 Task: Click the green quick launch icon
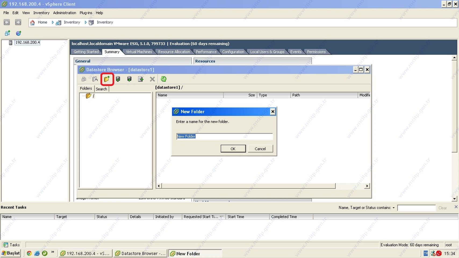coord(45,253)
